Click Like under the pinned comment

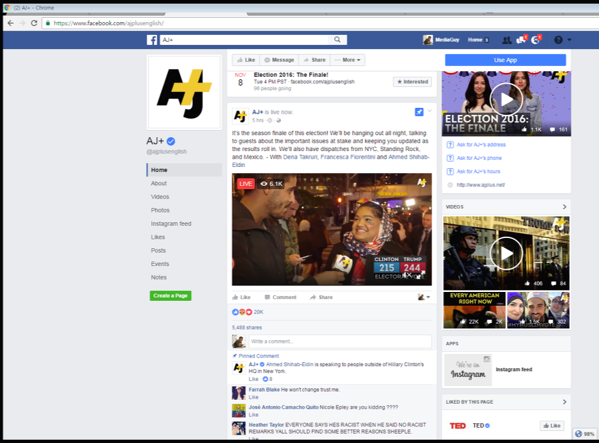pyautogui.click(x=254, y=379)
